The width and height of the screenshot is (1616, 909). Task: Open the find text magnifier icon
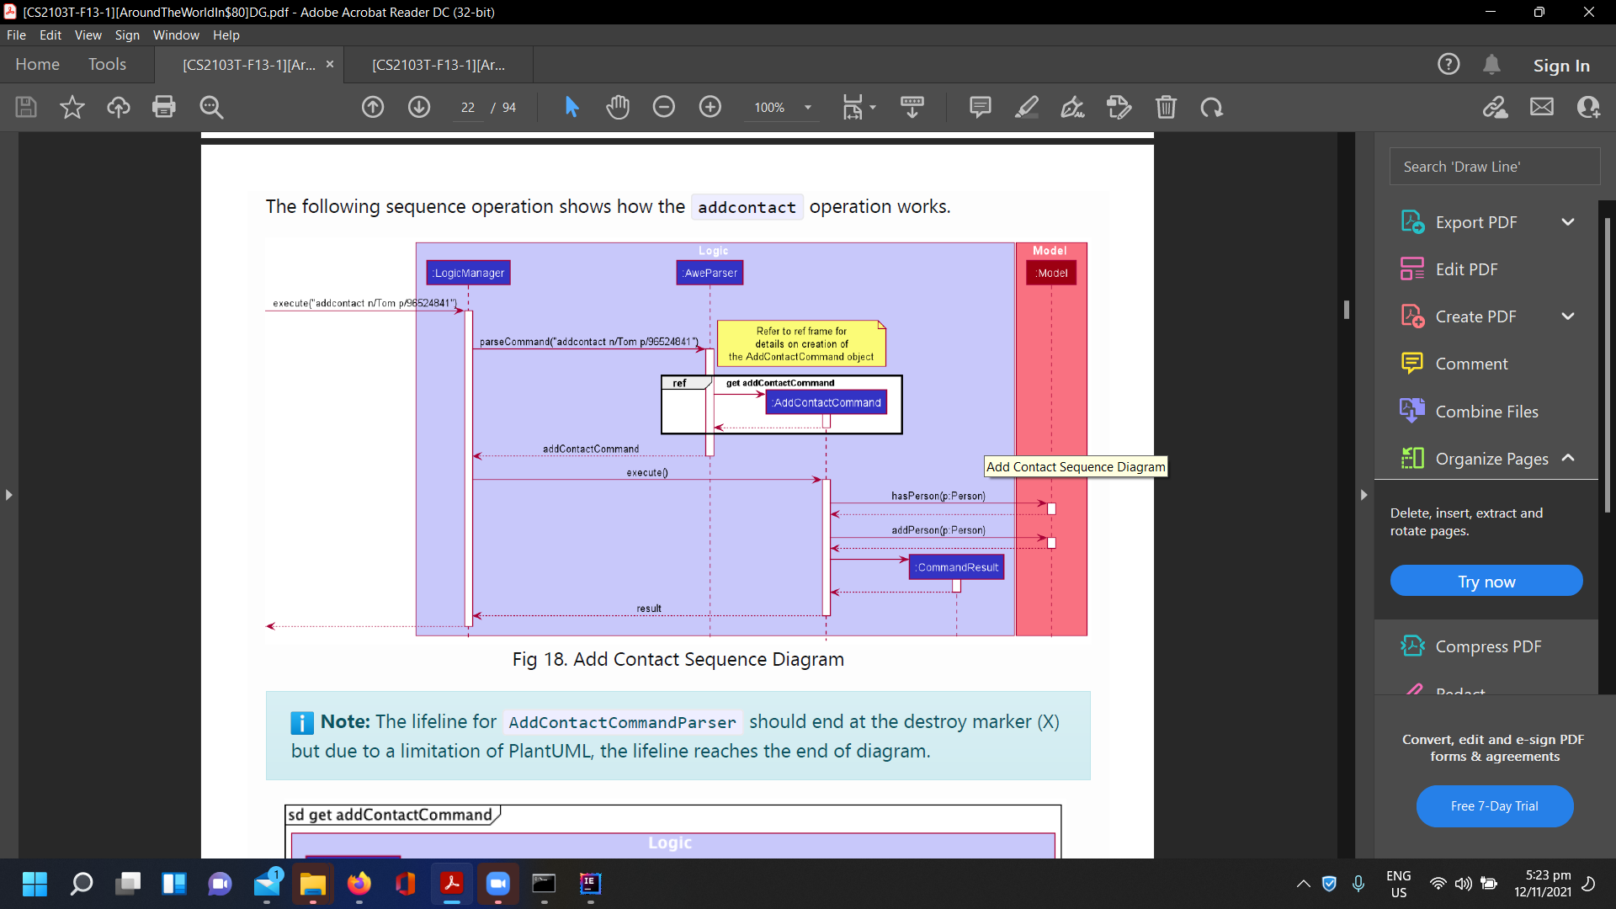click(x=211, y=107)
